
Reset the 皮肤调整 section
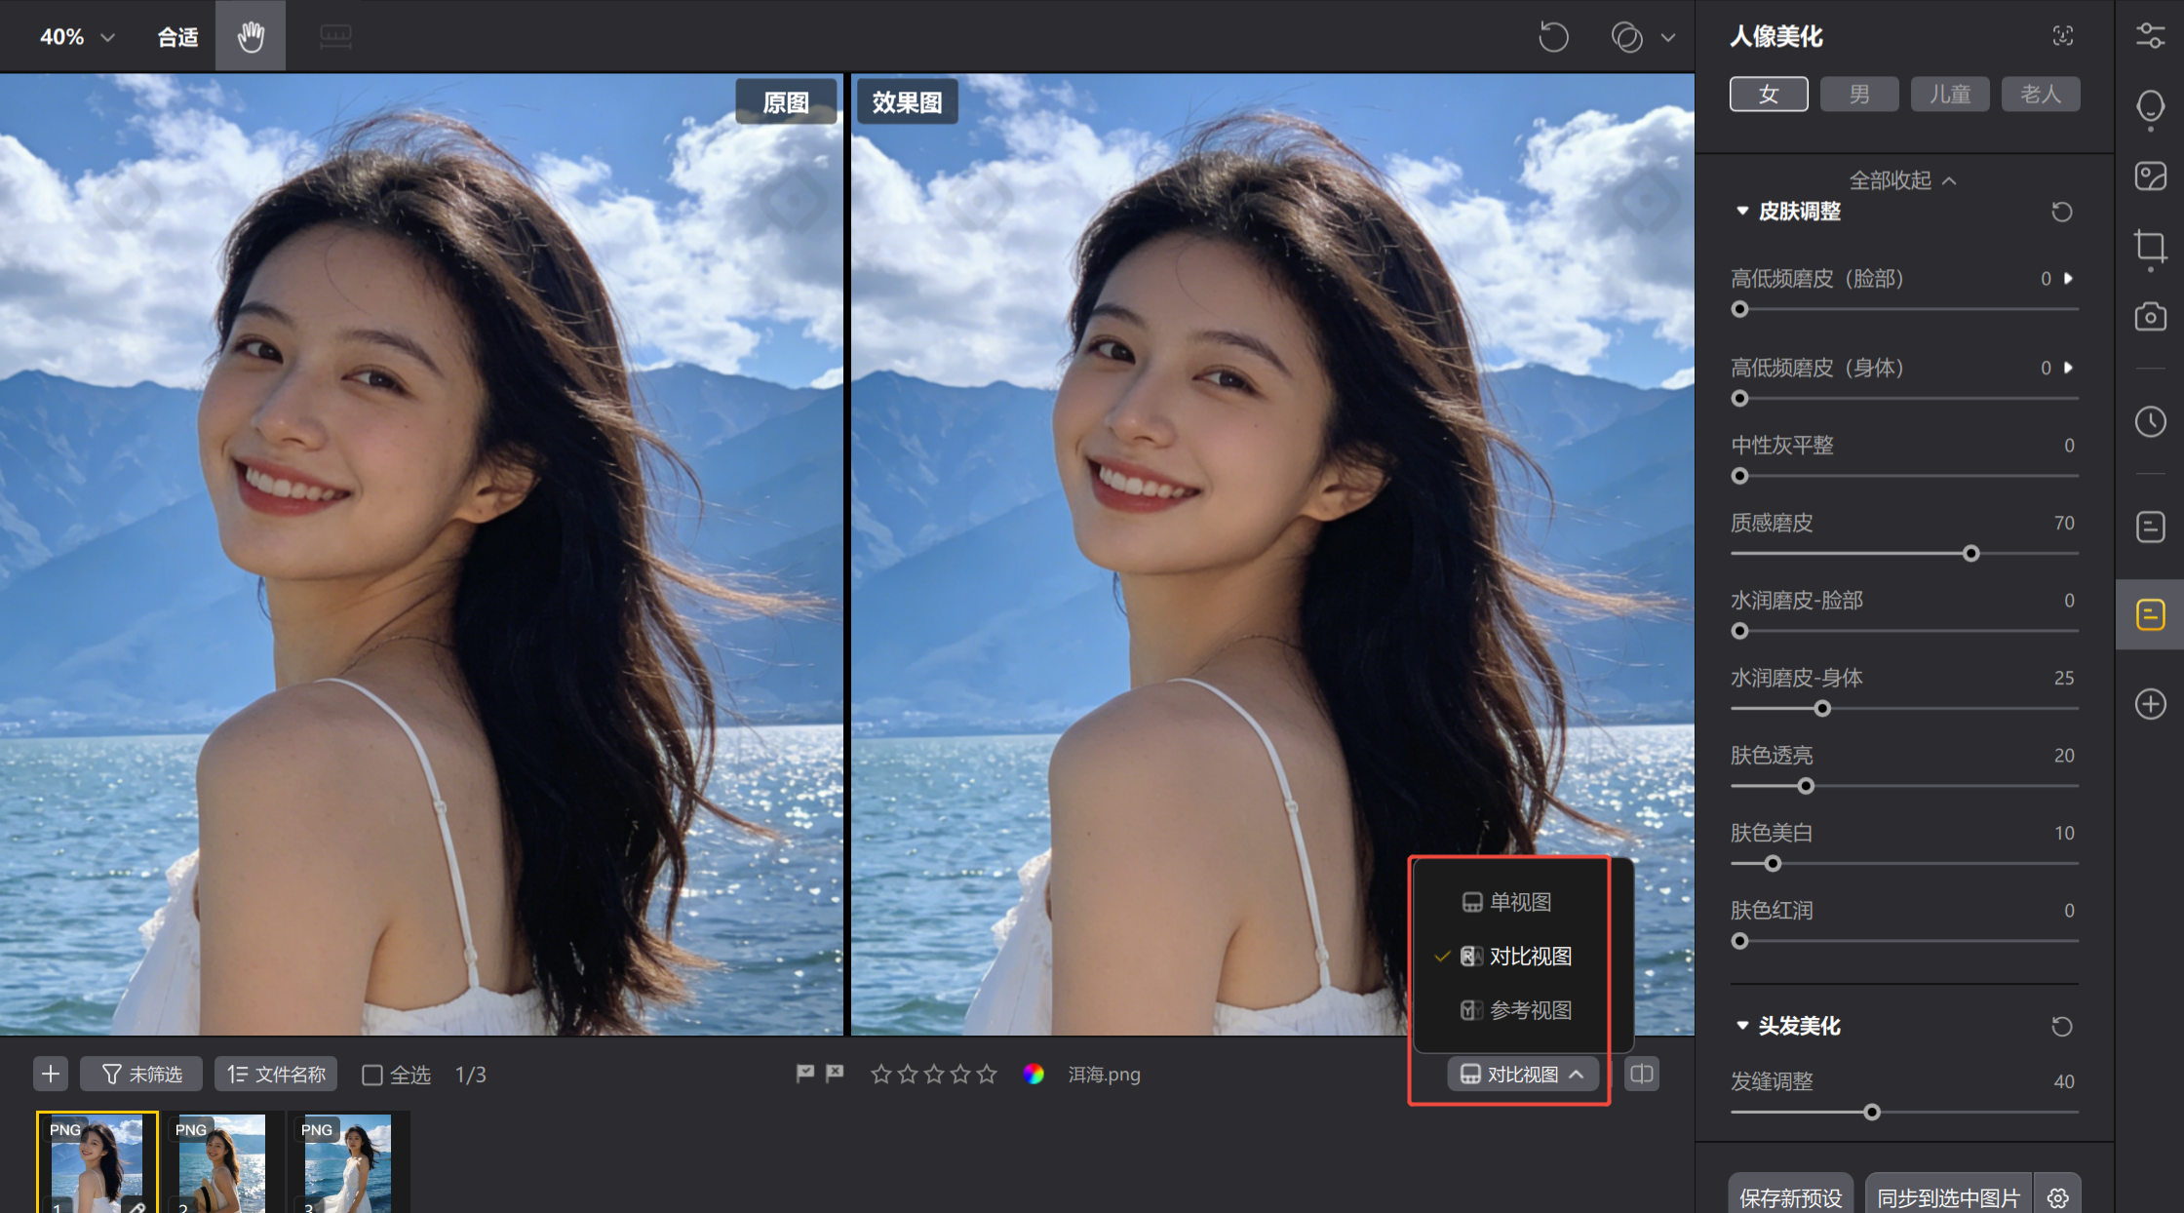[2061, 212]
